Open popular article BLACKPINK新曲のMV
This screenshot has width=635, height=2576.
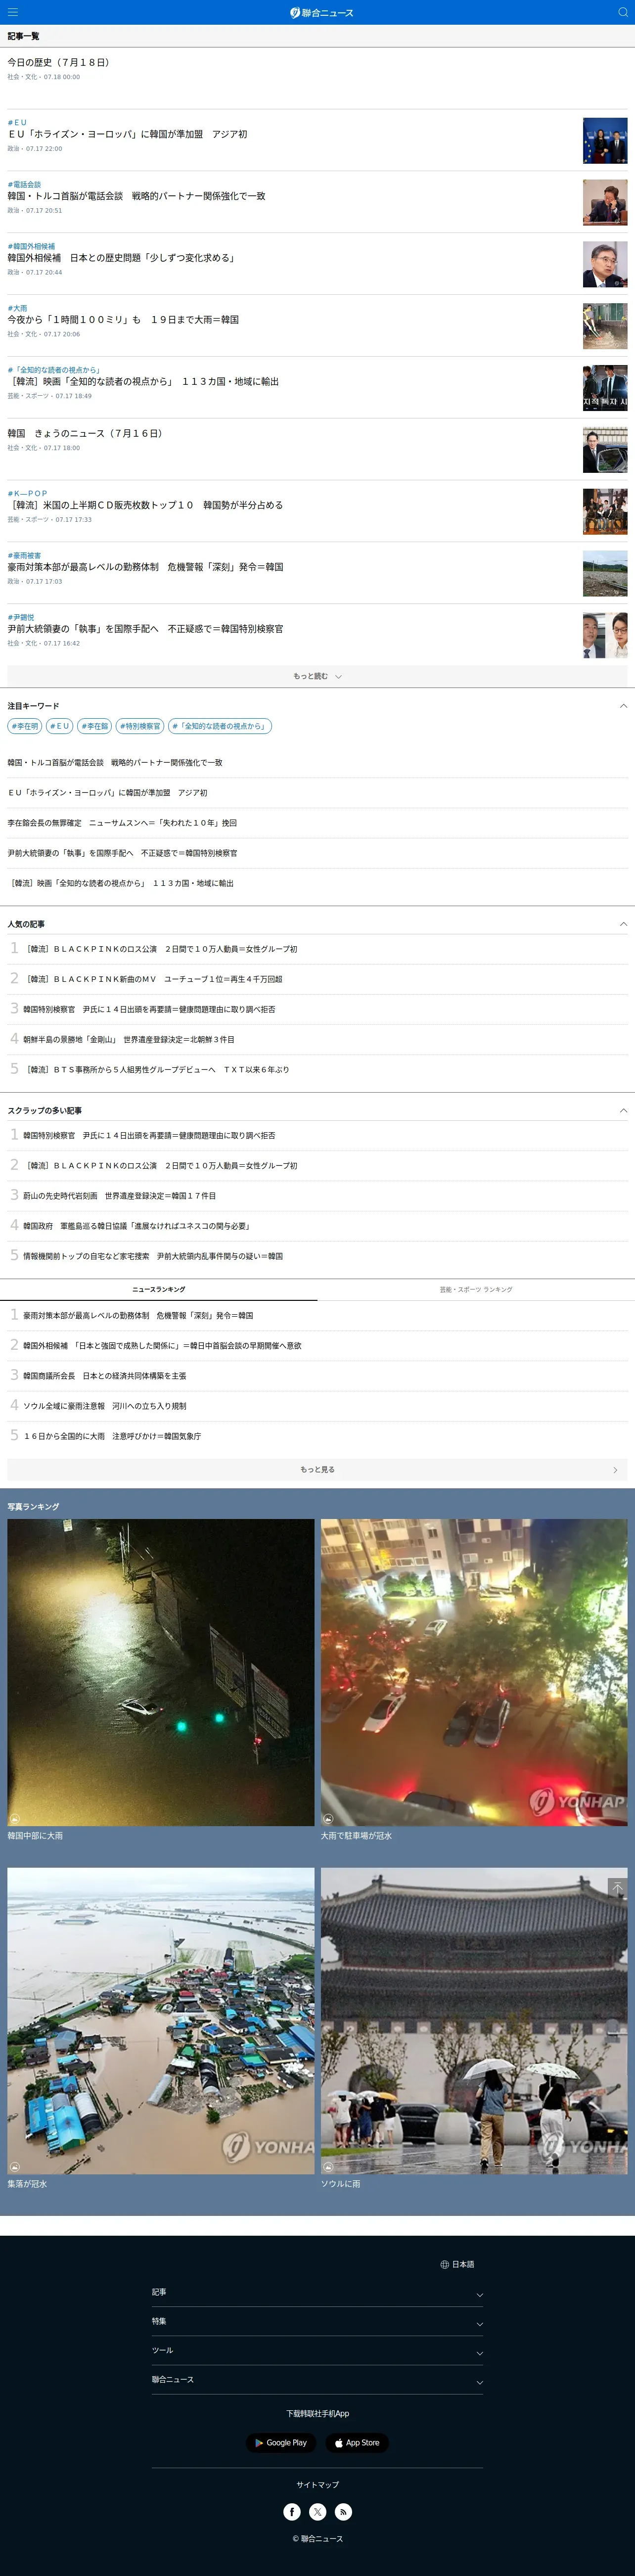pyautogui.click(x=153, y=979)
